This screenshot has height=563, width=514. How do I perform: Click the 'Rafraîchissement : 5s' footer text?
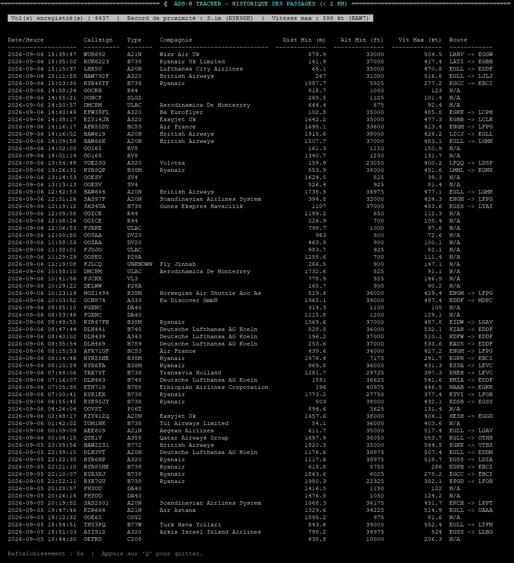[46, 554]
